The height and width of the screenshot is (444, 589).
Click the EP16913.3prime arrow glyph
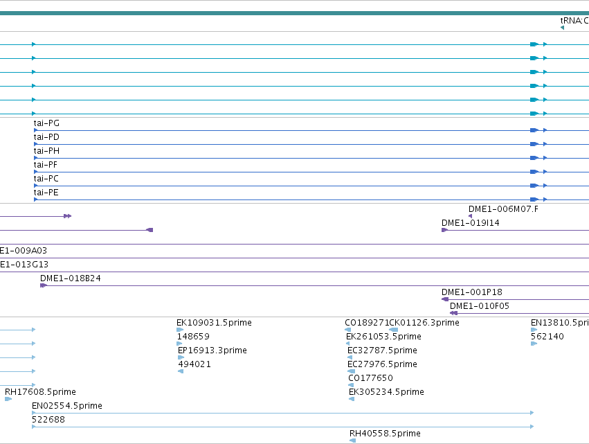[181, 357]
